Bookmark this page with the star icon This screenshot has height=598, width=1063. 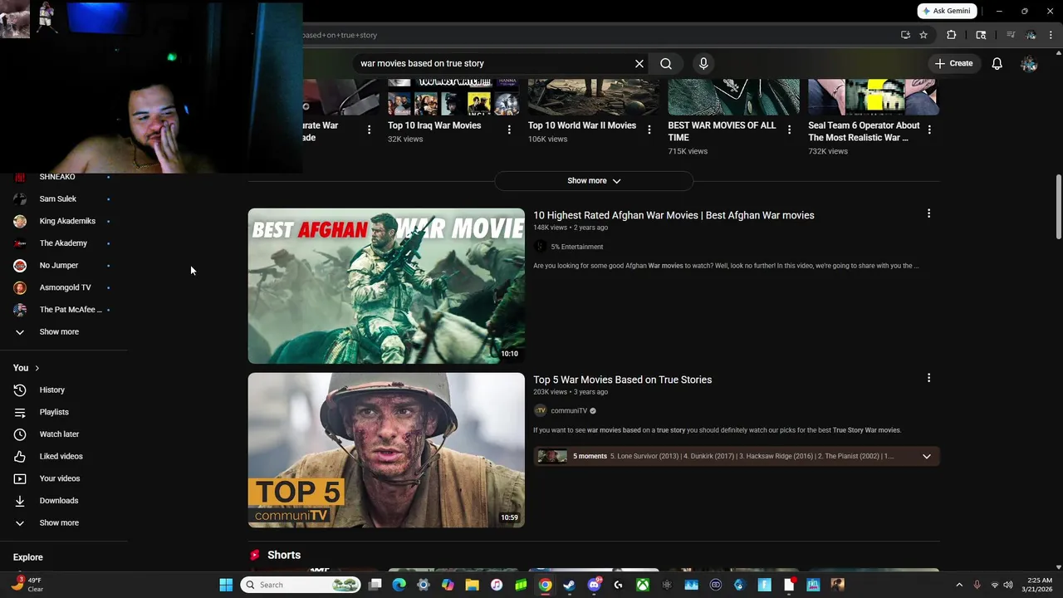pos(923,35)
